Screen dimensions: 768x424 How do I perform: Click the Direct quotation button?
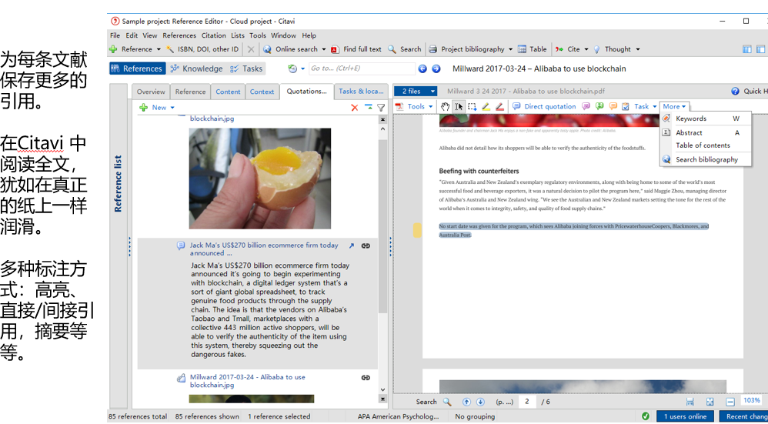click(x=544, y=106)
